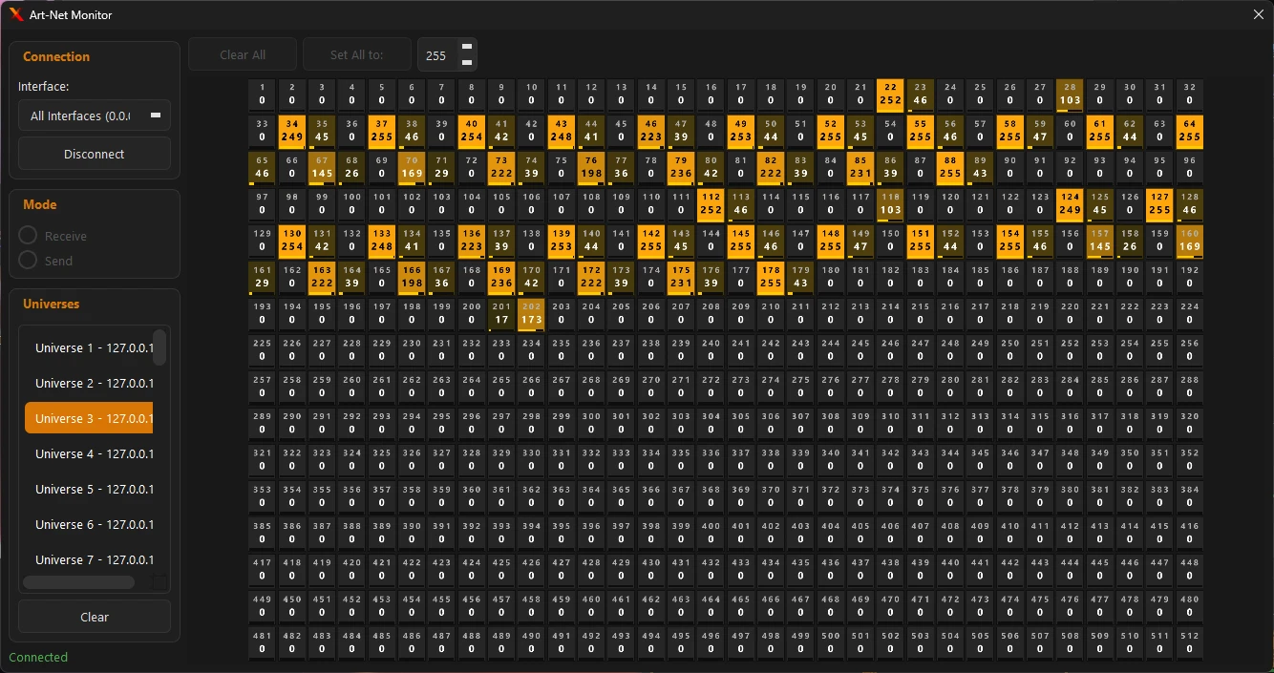The image size is (1274, 673).
Task: Click channel 112 cell showing 252
Action: pyautogui.click(x=711, y=203)
